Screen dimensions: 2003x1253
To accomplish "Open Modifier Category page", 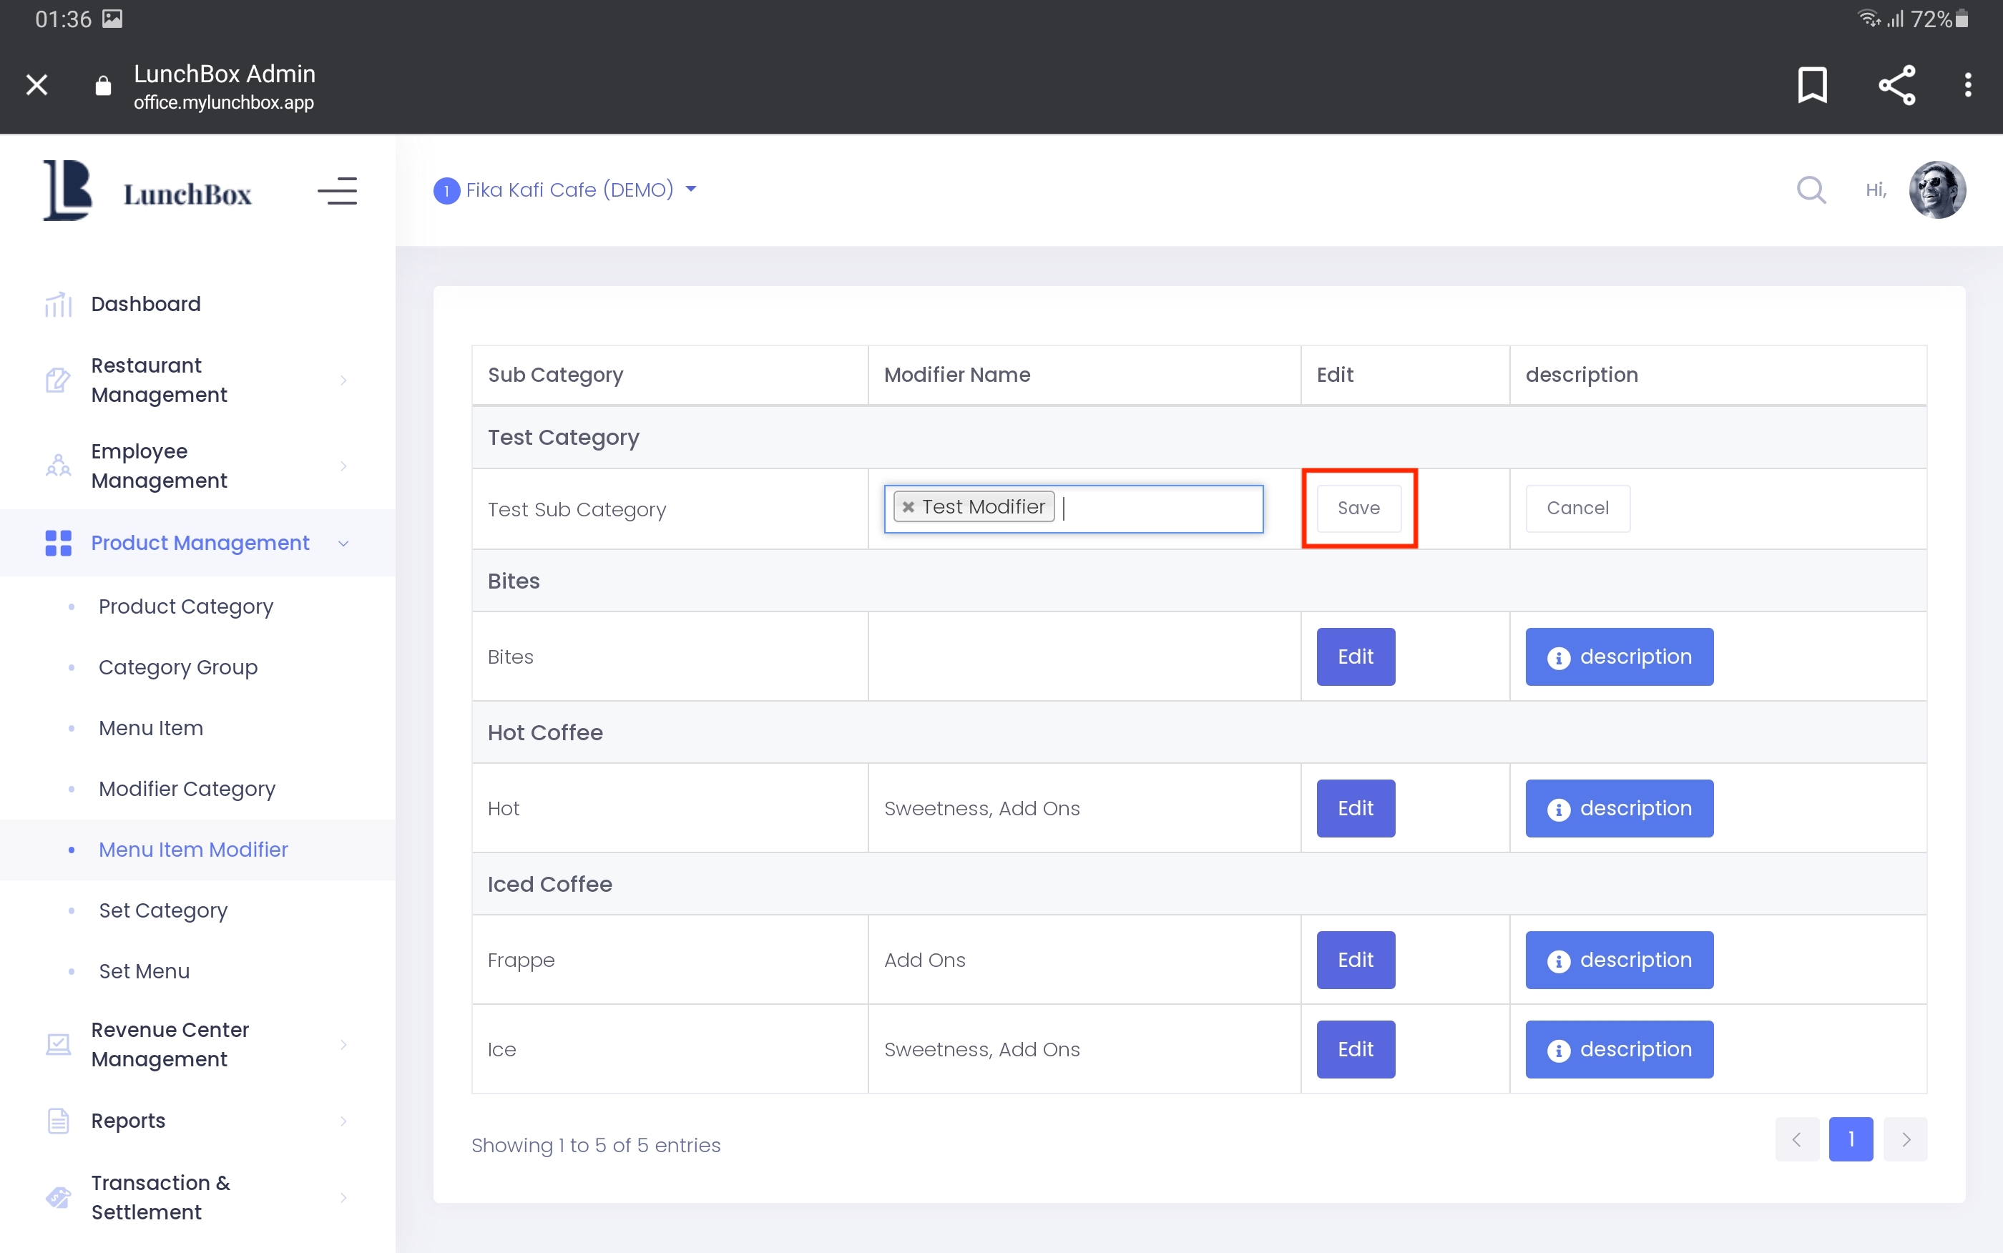I will [187, 789].
